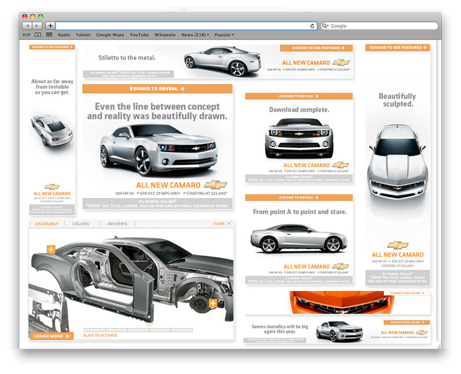Switch to the Colors tab

pyautogui.click(x=81, y=224)
